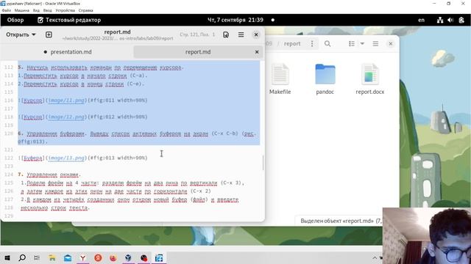471x264 pixels.
Task: Click the image/11.png link on line 116
Action: 66,100
